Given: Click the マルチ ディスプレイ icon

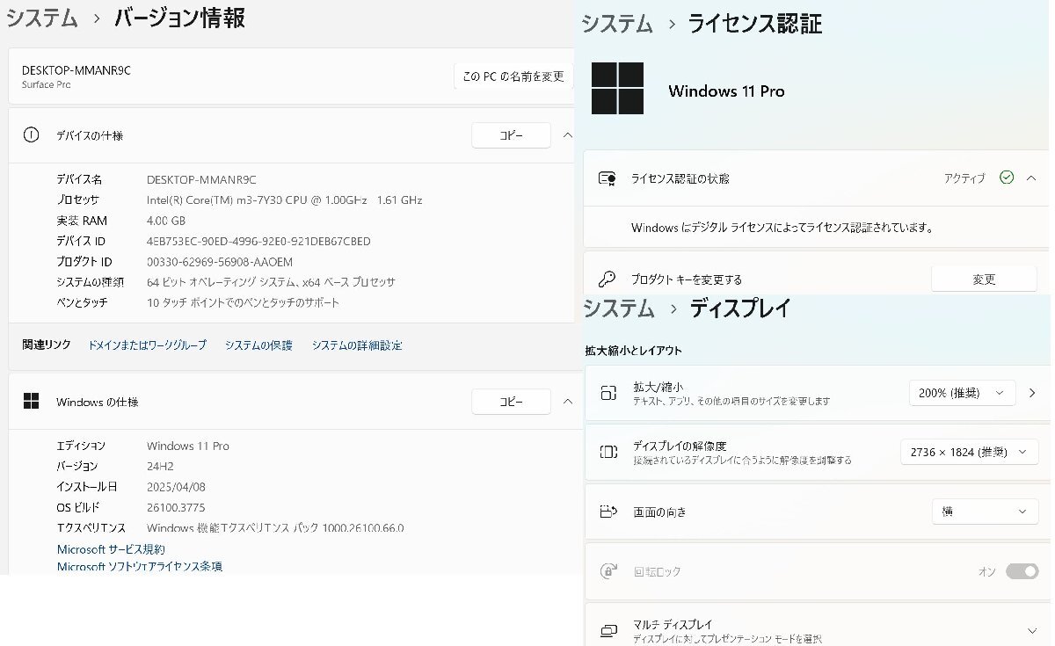Looking at the screenshot, I should click(x=610, y=628).
